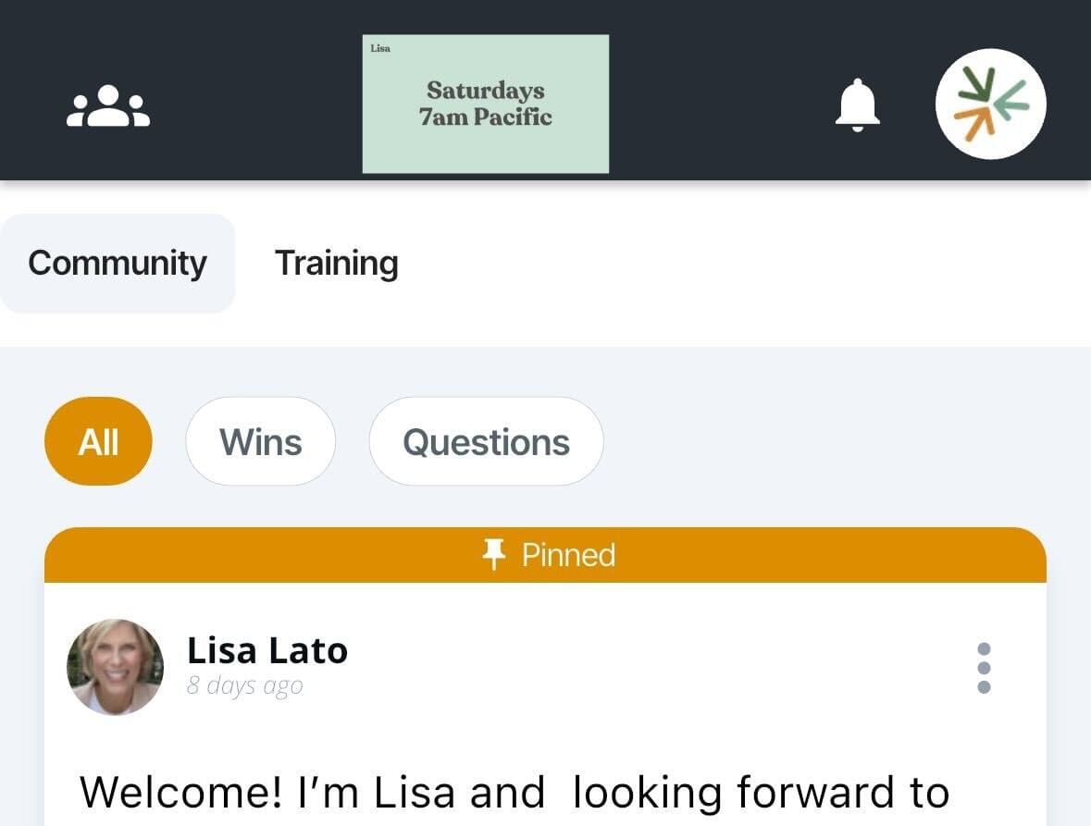Open the Saturdays 7am Pacific banner

coord(485,104)
